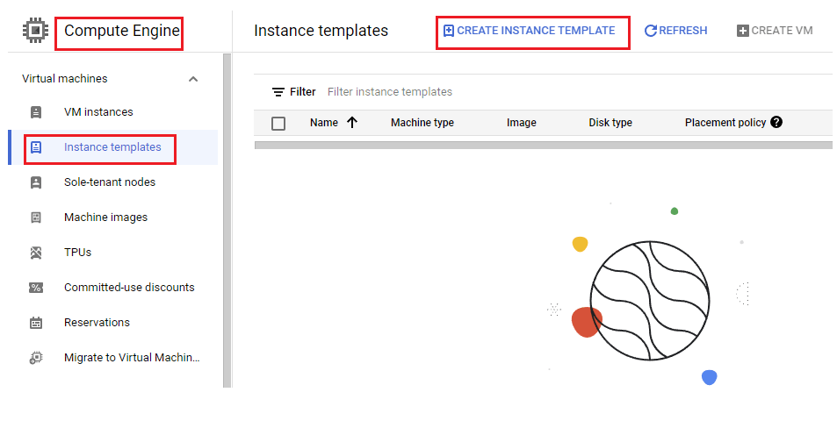The height and width of the screenshot is (435, 837).
Task: Sort by Name column header
Action: click(x=324, y=123)
